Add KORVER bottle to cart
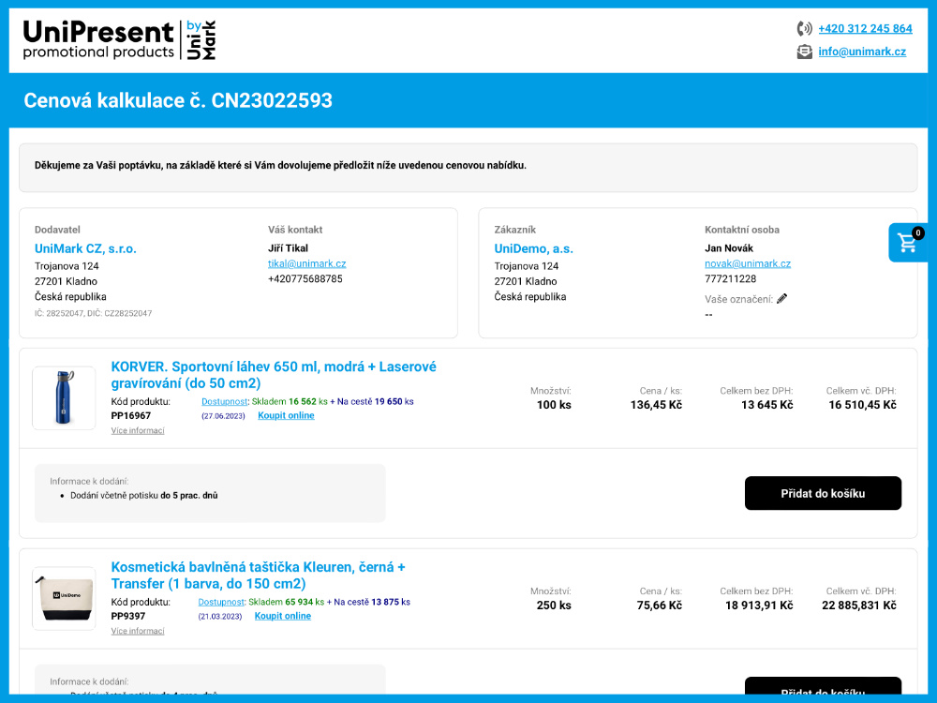 coord(823,493)
